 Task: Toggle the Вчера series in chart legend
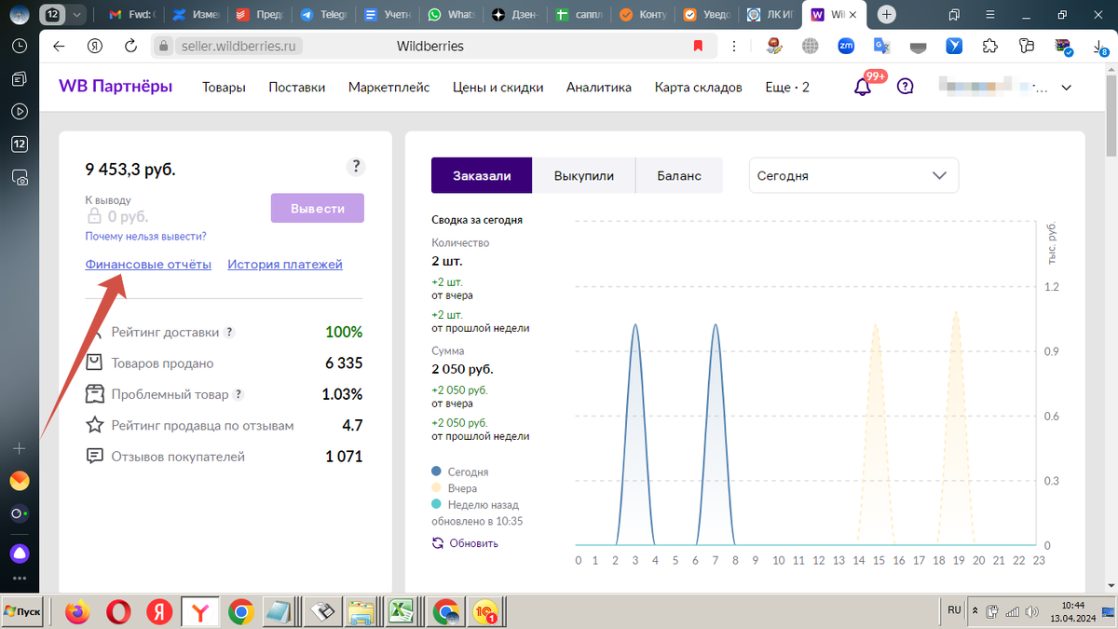[455, 488]
